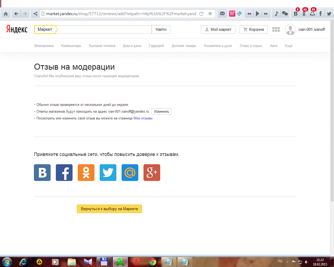
Task: Open Спорт и отдых category
Action: point(251,46)
